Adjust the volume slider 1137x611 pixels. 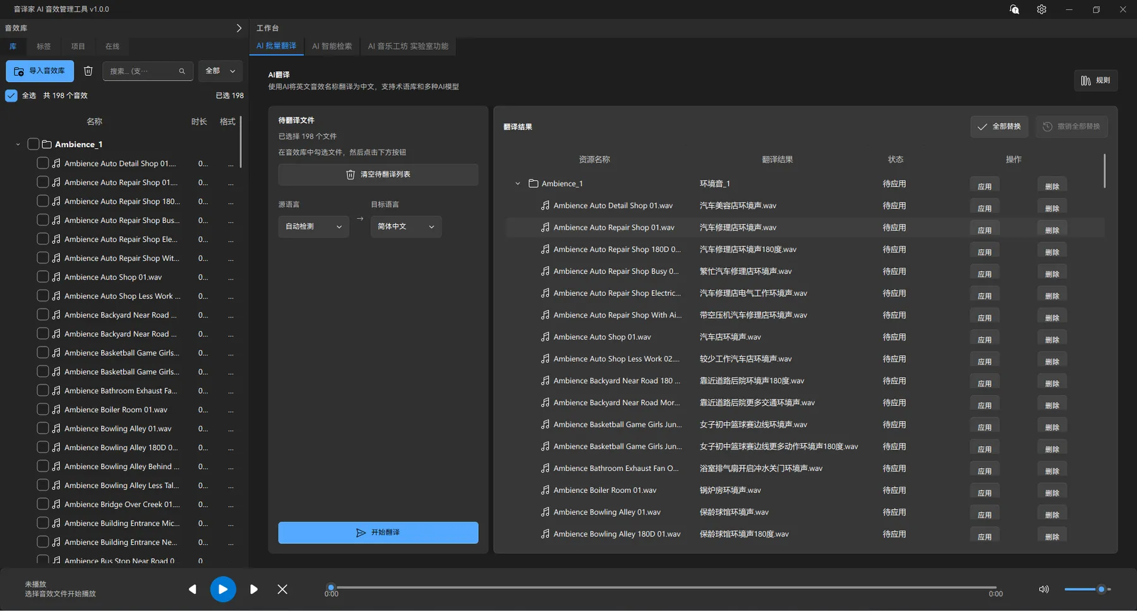(1100, 589)
